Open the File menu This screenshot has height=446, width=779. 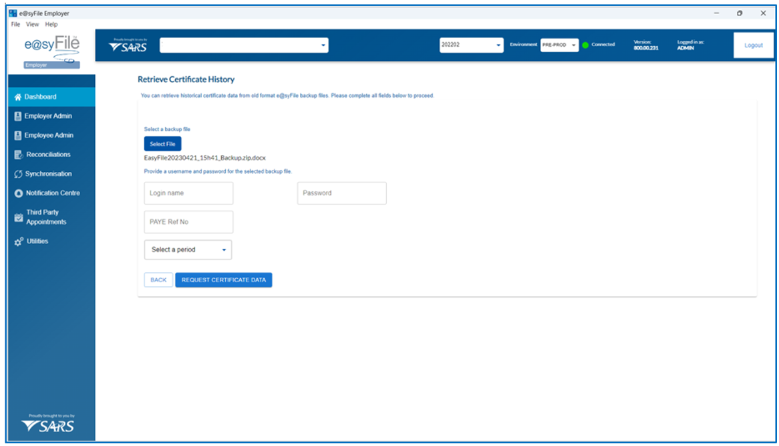[15, 25]
